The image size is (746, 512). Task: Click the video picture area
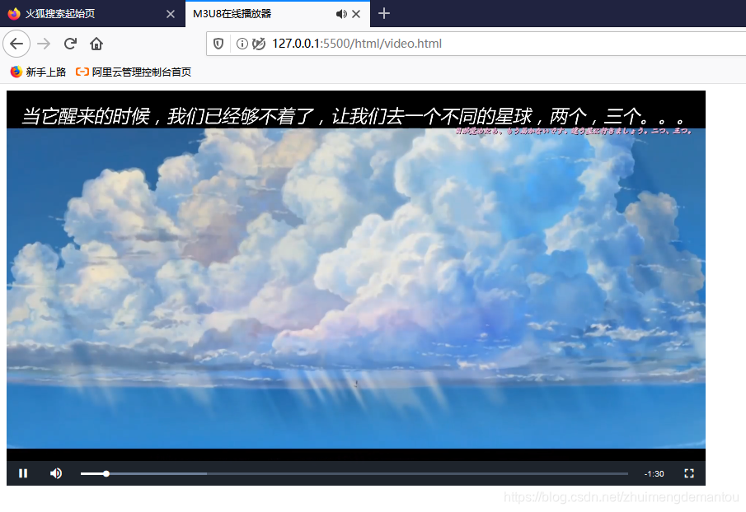(356, 276)
